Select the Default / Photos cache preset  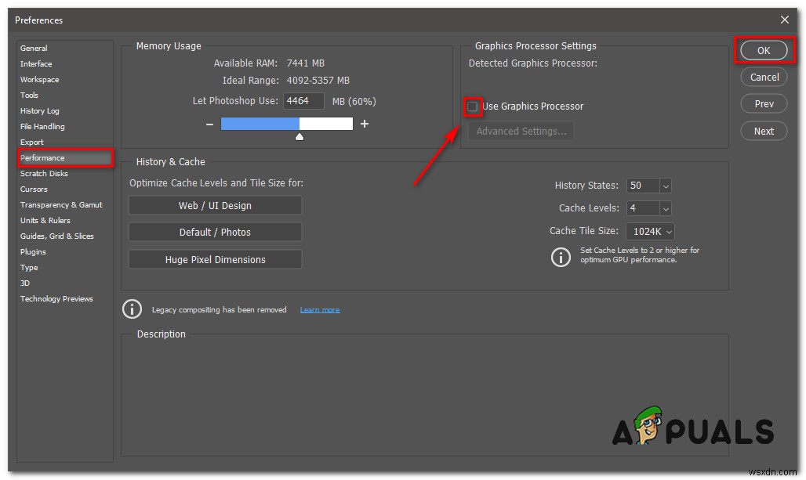[x=215, y=232]
